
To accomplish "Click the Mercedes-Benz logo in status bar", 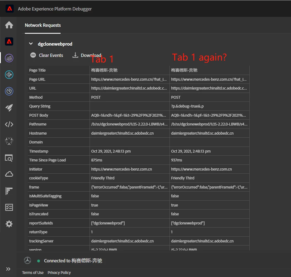I will click(x=28, y=260).
